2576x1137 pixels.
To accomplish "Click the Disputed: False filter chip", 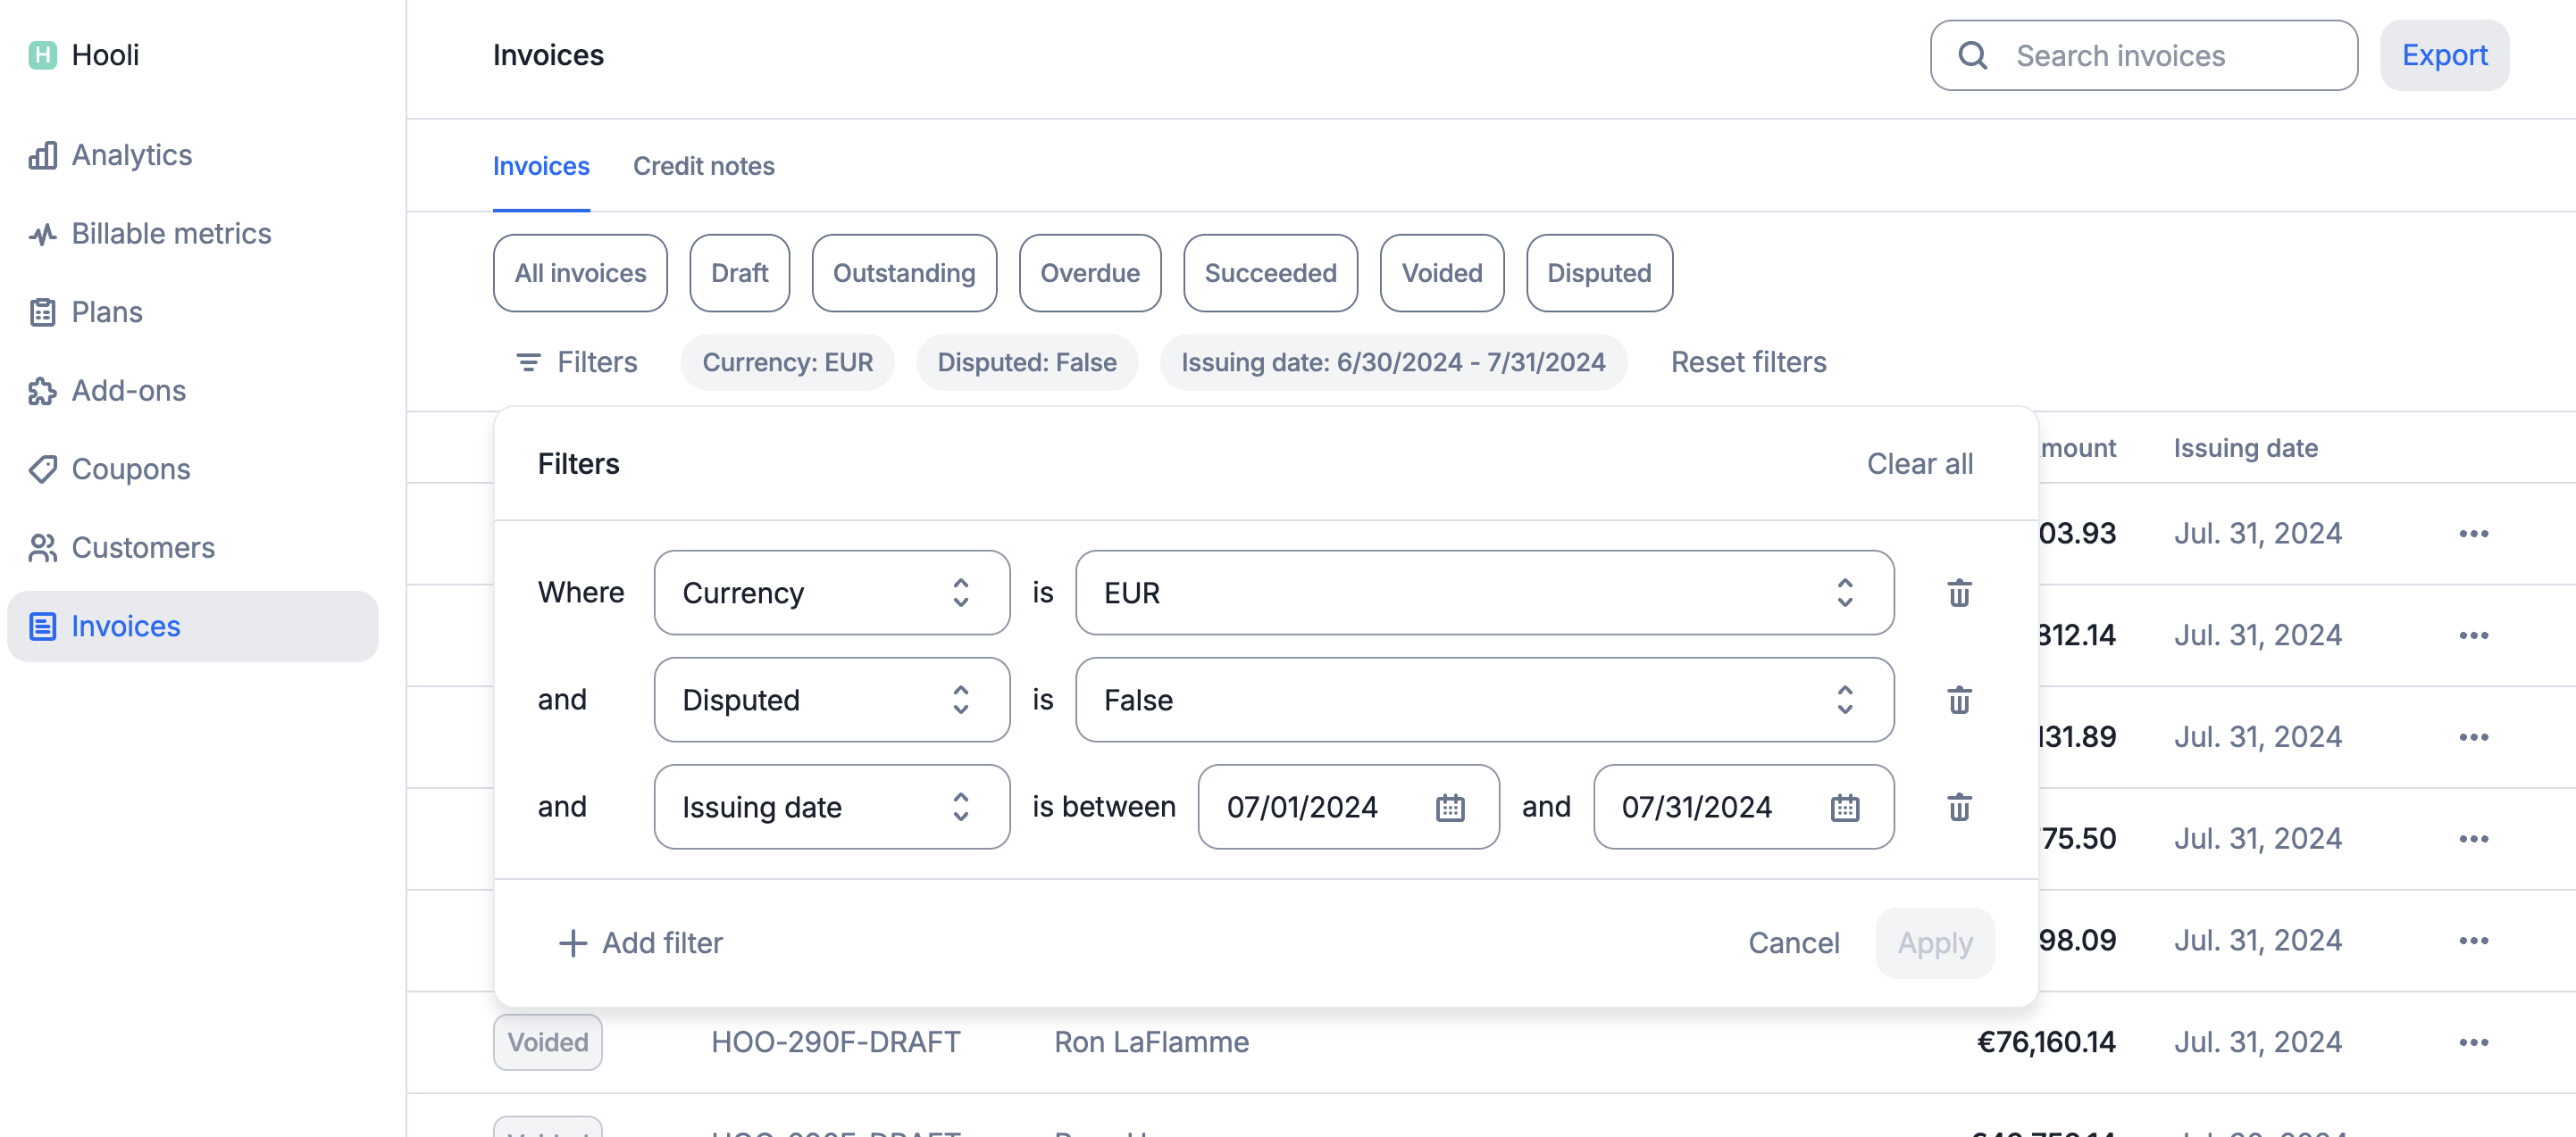I will pyautogui.click(x=1026, y=361).
